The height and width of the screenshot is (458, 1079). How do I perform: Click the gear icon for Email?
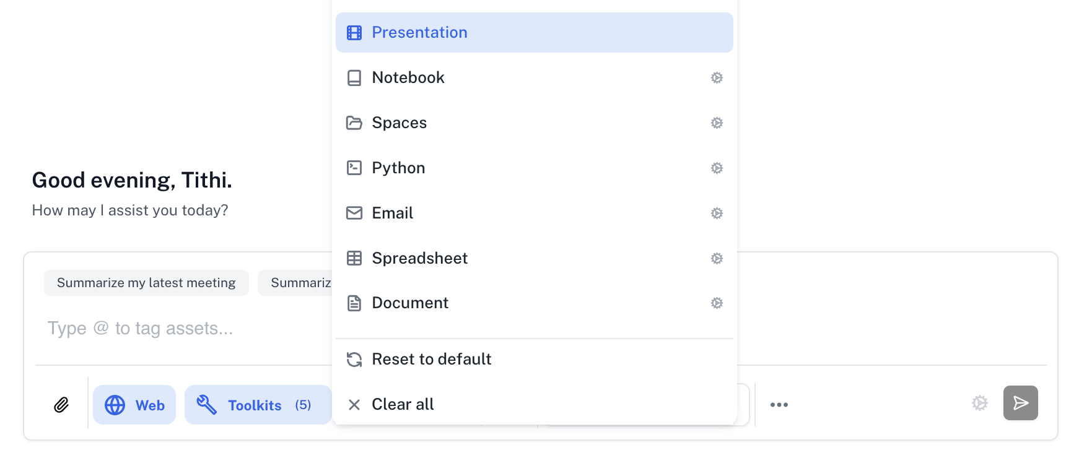coord(717,214)
